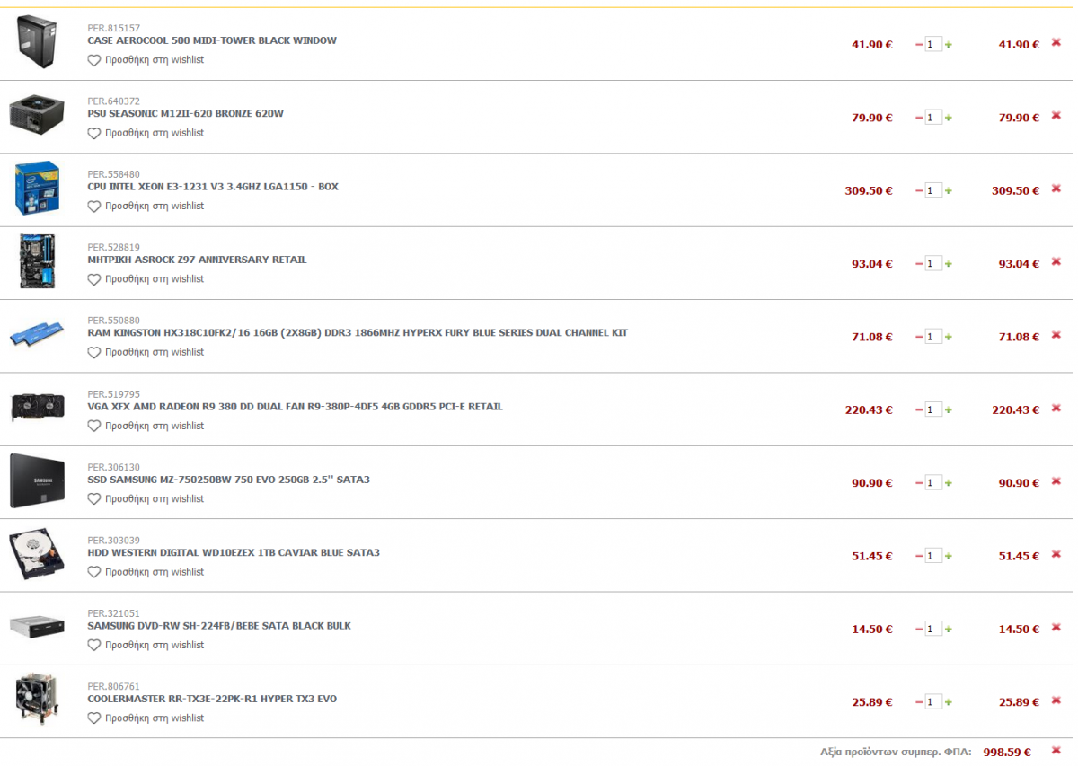Click the Aerocool case thumbnail image
This screenshot has width=1078, height=766.
pyautogui.click(x=37, y=42)
